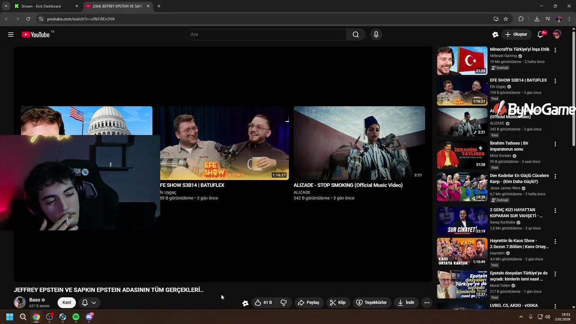Dislike the video

tap(283, 302)
